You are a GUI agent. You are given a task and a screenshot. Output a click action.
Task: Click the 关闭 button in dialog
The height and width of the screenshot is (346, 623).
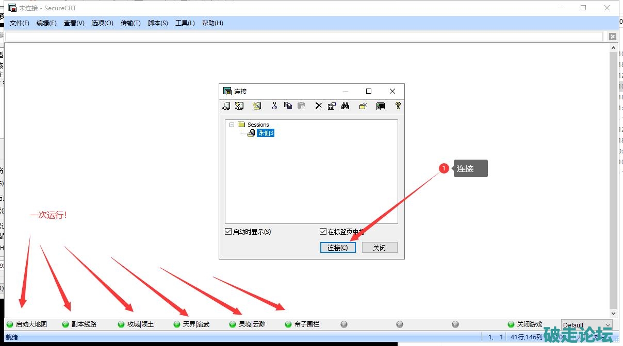coord(380,248)
